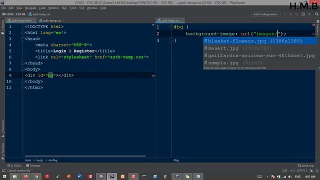Click the Run (play) toolbar icon
Viewport: 320px width, 180px height.
[x=285, y=14]
